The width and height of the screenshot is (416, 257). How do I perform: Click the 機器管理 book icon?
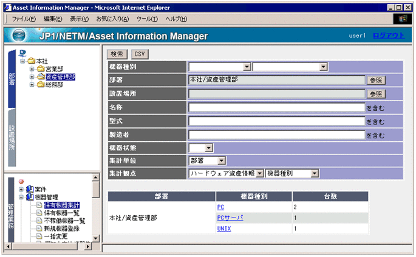[x=30, y=197]
